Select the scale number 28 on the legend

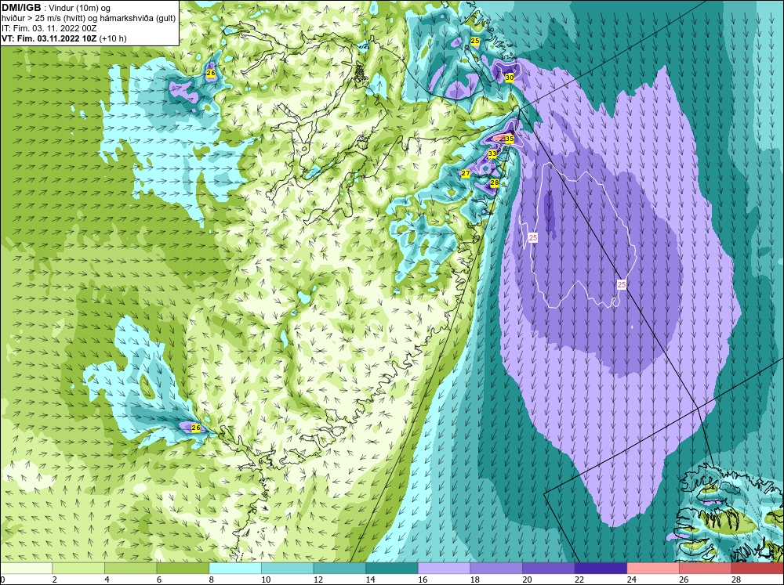coord(736,580)
